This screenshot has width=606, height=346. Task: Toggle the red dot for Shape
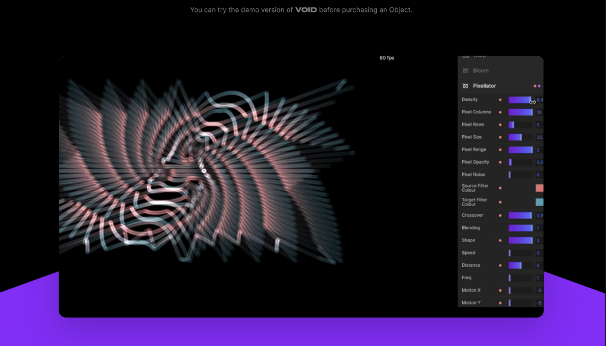point(500,241)
